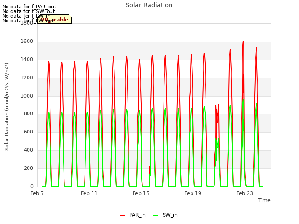Click the 800 y-axis tick label
The height and width of the screenshot is (224, 299).
[28, 114]
